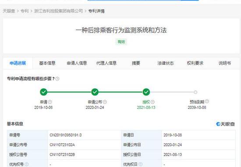The image size is (241, 167).
Task: Click the application number CN201910950191.0
Action: [66, 135]
